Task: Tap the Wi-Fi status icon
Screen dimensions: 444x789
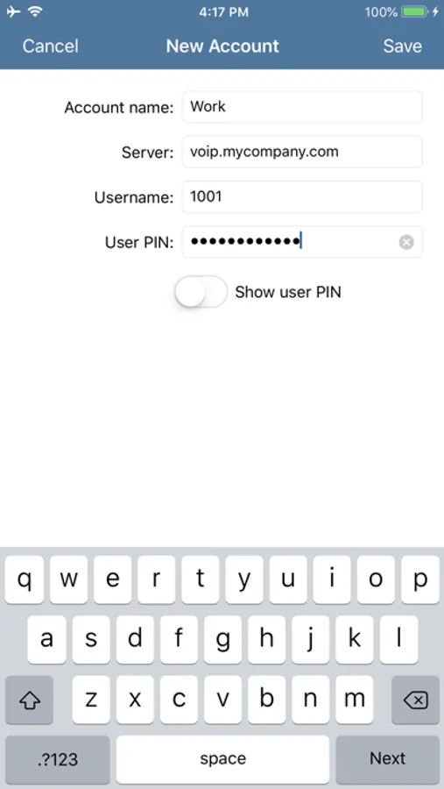Action: (x=34, y=12)
